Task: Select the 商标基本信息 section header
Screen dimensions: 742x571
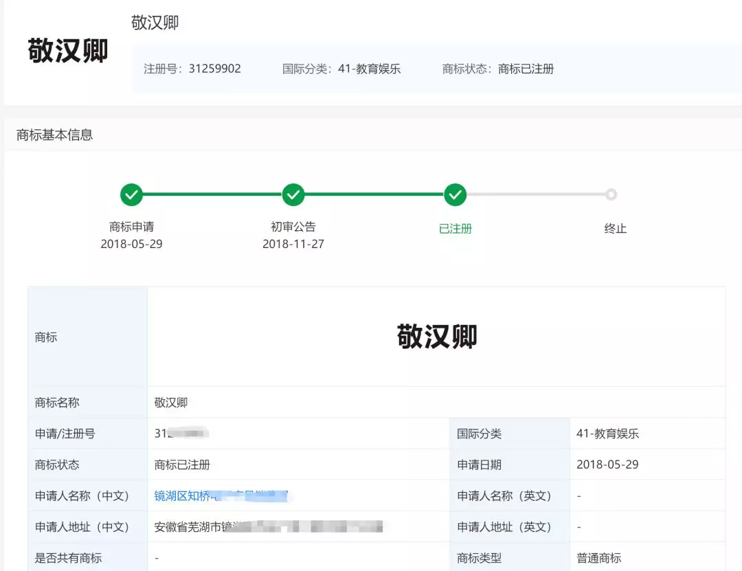Action: click(55, 135)
